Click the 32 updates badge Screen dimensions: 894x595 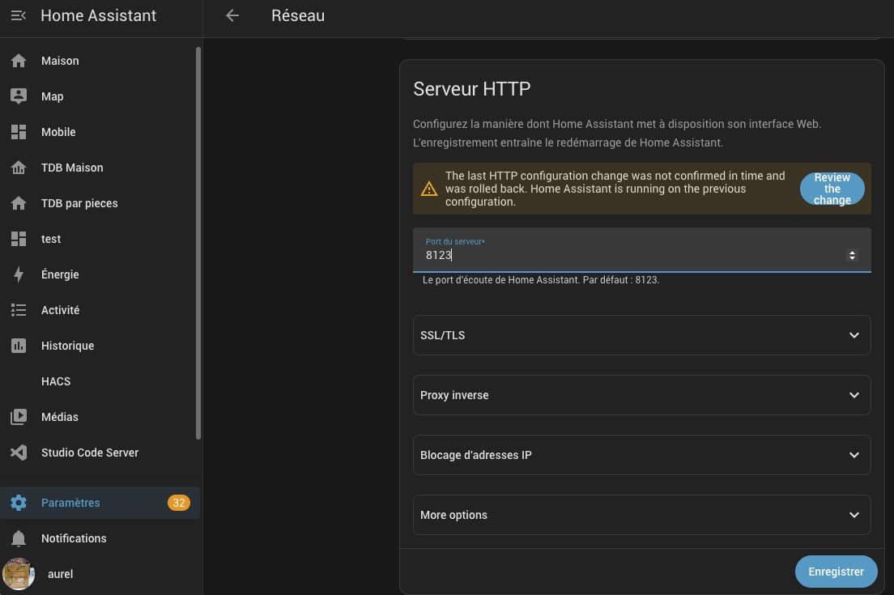(178, 503)
